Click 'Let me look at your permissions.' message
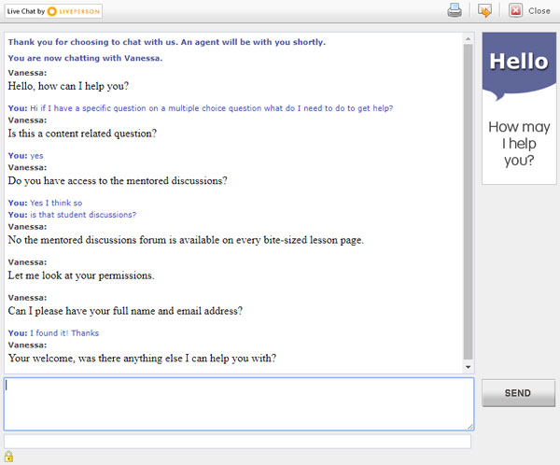 pos(81,275)
